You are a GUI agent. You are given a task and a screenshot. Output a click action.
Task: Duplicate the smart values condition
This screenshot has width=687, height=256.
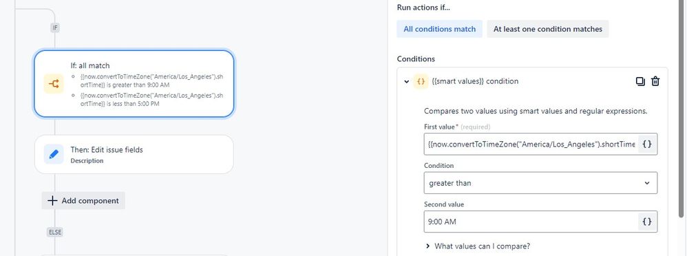[x=640, y=81]
